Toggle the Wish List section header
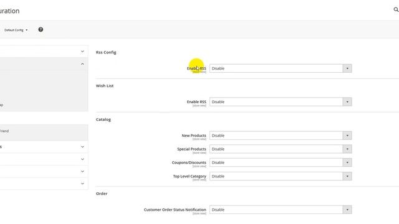Viewport: 399px width, 224px height. point(105,86)
